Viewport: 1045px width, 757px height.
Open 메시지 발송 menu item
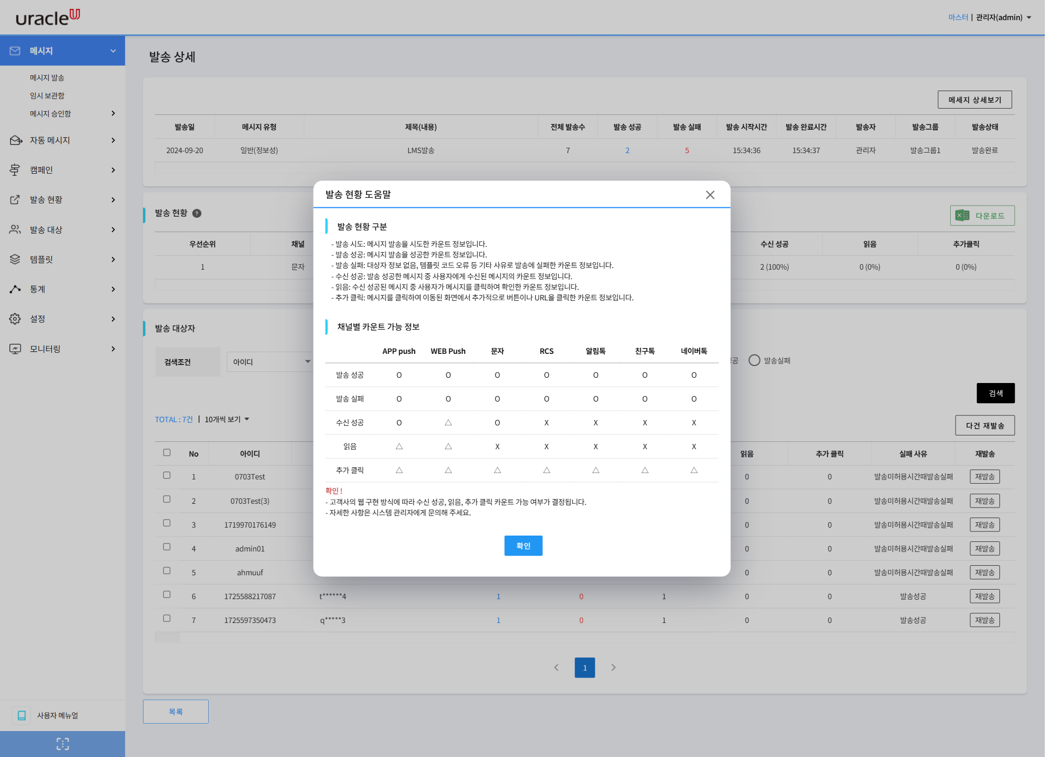pos(47,77)
